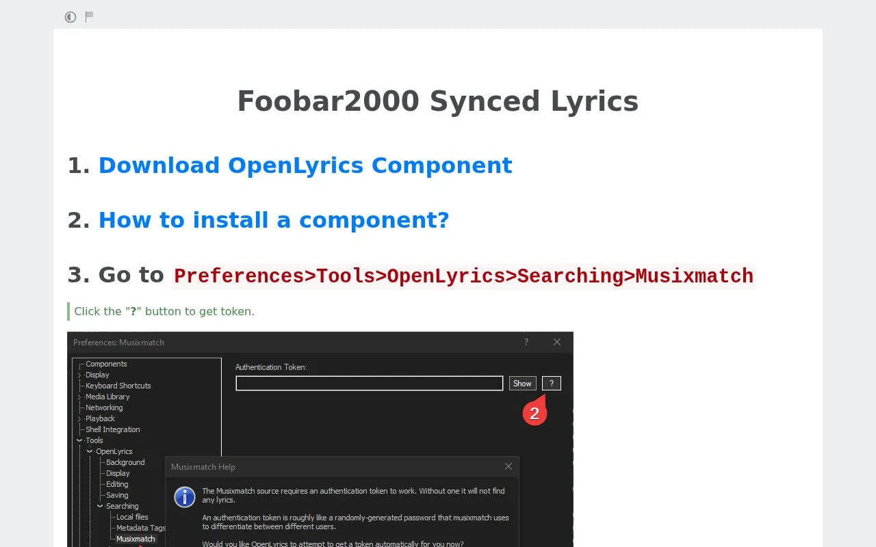Toggle the dark/light contrast theme icon
Viewport: 876px width, 547px height.
[70, 17]
